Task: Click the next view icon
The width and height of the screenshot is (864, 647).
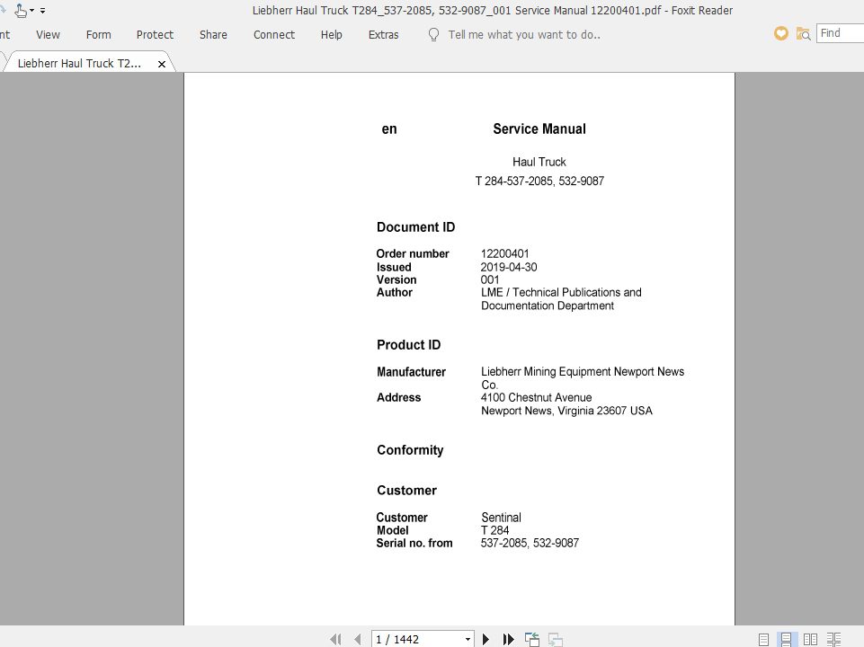Action: 556,639
